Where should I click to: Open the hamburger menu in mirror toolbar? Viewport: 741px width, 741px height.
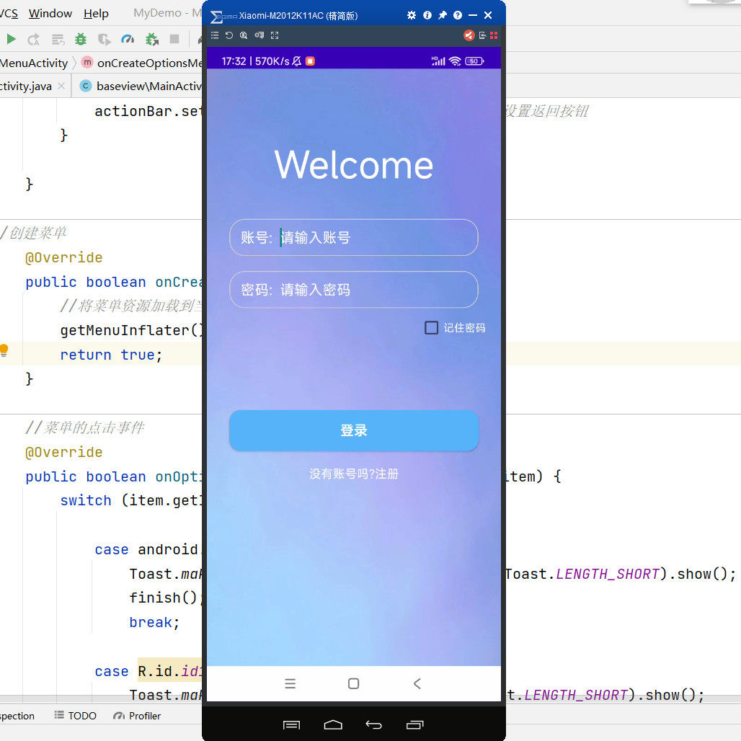click(214, 35)
